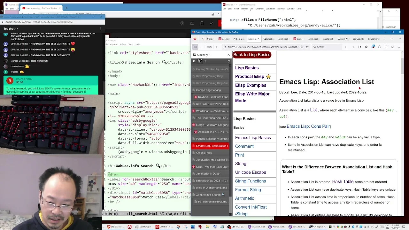Screen dimensions: 409x230
Task: Expand the Top chat dropdown
Action: pos(10,29)
